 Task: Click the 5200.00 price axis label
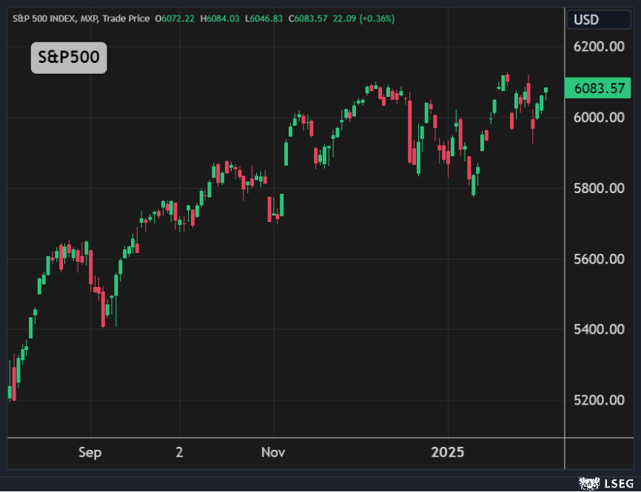coord(599,400)
